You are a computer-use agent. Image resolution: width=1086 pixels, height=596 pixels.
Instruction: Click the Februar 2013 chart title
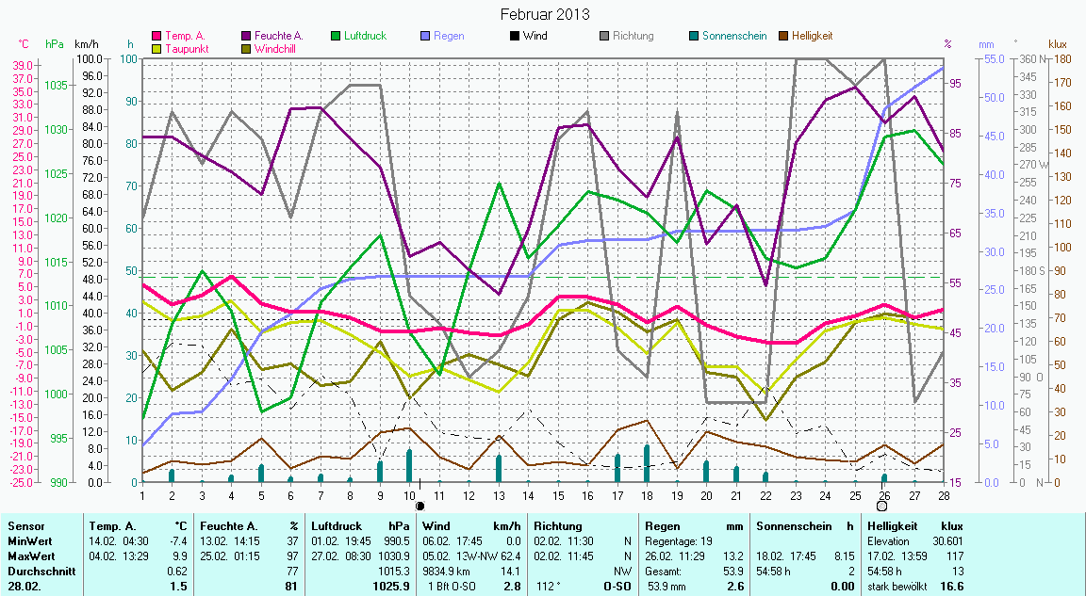click(x=544, y=14)
